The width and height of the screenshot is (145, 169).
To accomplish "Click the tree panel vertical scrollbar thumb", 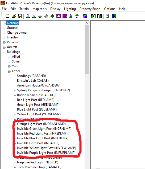I will 86,49.
